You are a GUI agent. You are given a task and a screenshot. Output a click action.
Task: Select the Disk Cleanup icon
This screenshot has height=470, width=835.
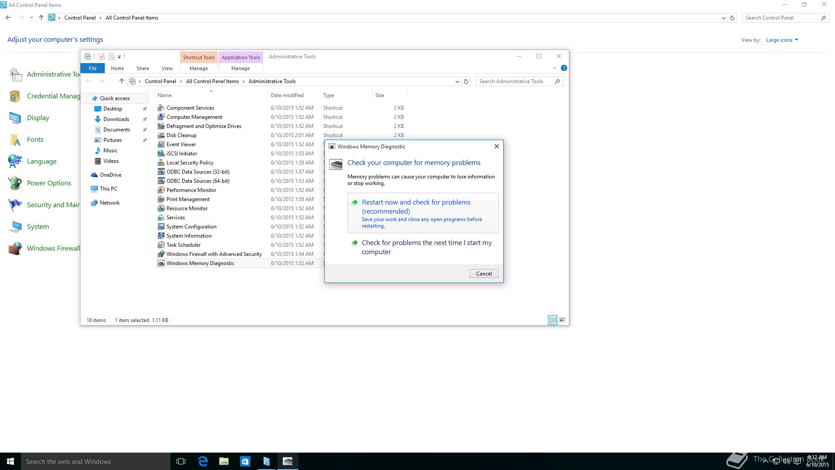[x=161, y=135]
